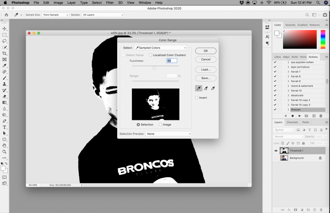Toggle checkmark for Farrah 7 action

(275, 72)
